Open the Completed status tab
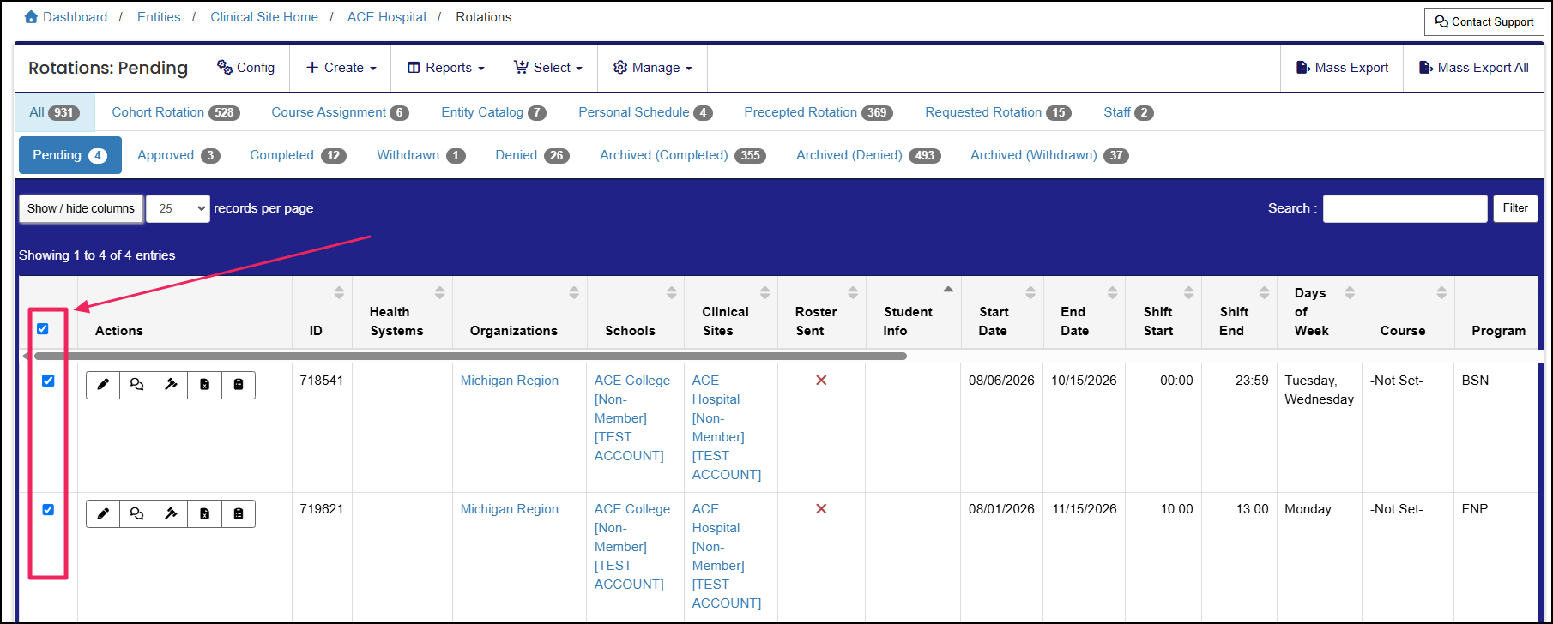Viewport: 1553px width, 624px height. click(x=298, y=155)
